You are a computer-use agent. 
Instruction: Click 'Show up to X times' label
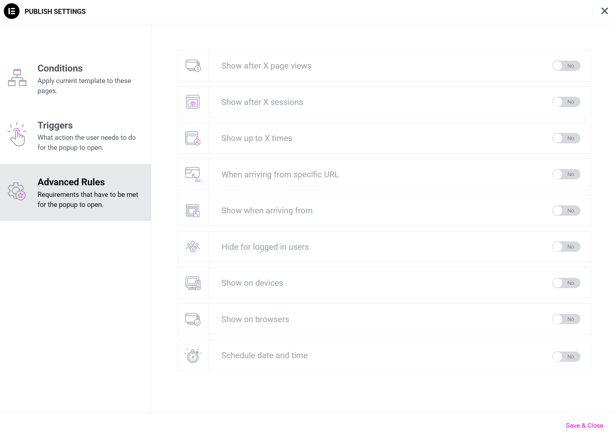tap(257, 138)
